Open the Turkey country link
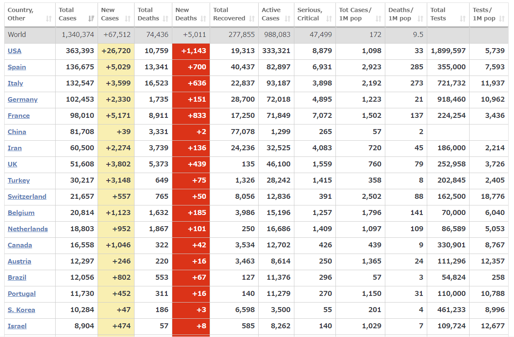This screenshot has height=337, width=514. (x=19, y=181)
